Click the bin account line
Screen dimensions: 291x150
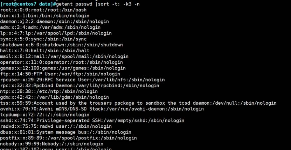coord(44,16)
